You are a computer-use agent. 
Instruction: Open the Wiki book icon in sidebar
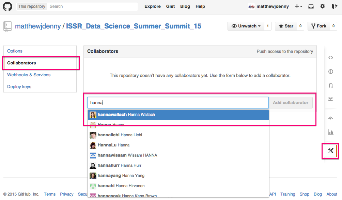click(331, 99)
